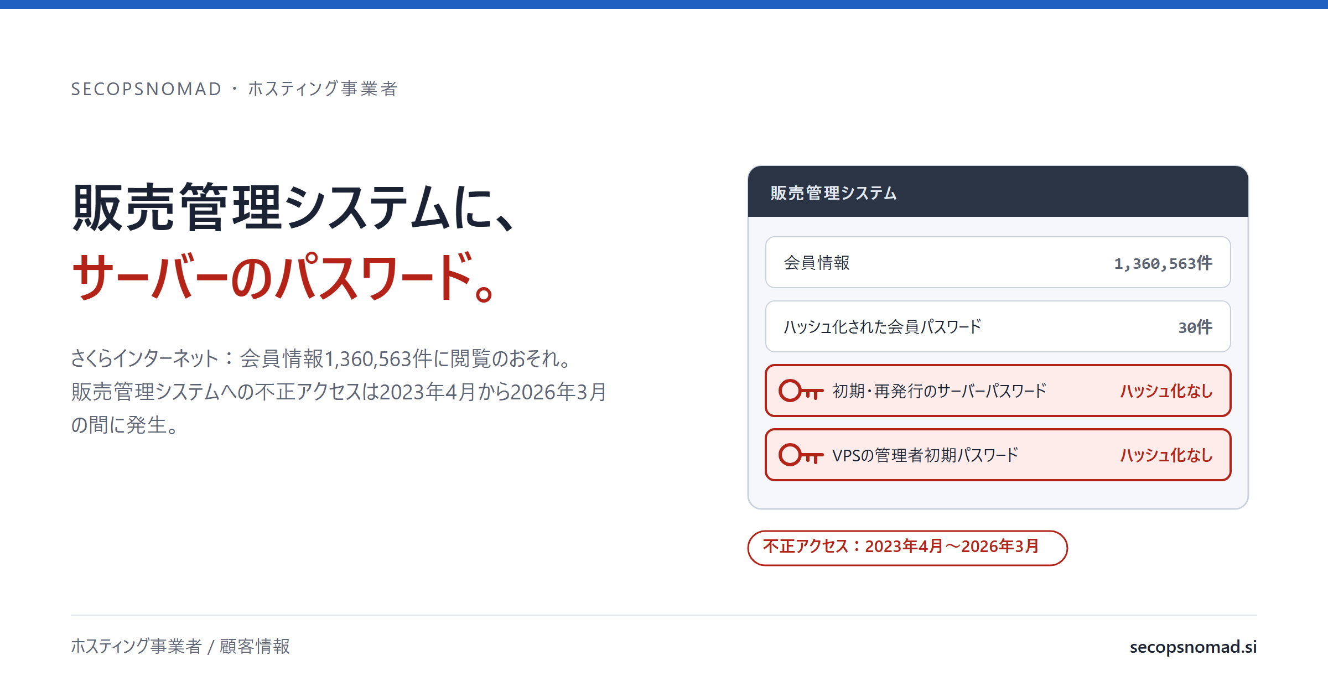Click the red headline サーバーのパスワード。
The width and height of the screenshot is (1328, 697).
tap(282, 277)
